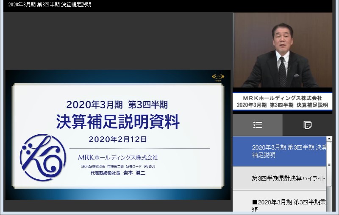
Task: Click slide date '2020年2月12日'
Action: point(118,139)
